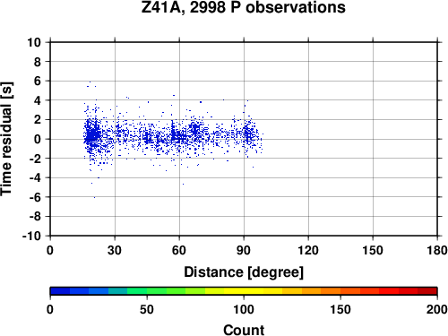This screenshot has height=336, width=448.
Task: Click the plot title 'Z41A, 2998 P observations'
Action: [243, 7]
